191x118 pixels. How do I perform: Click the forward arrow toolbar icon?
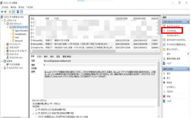click(5, 12)
